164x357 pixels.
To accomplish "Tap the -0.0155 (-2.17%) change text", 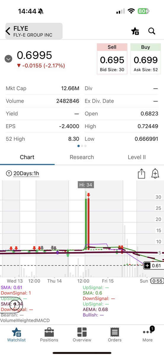I will pyautogui.click(x=41, y=65).
